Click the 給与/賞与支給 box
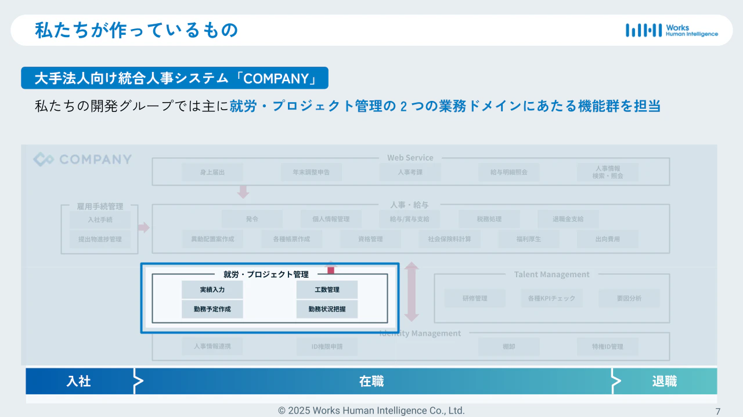The image size is (743, 417). [410, 219]
